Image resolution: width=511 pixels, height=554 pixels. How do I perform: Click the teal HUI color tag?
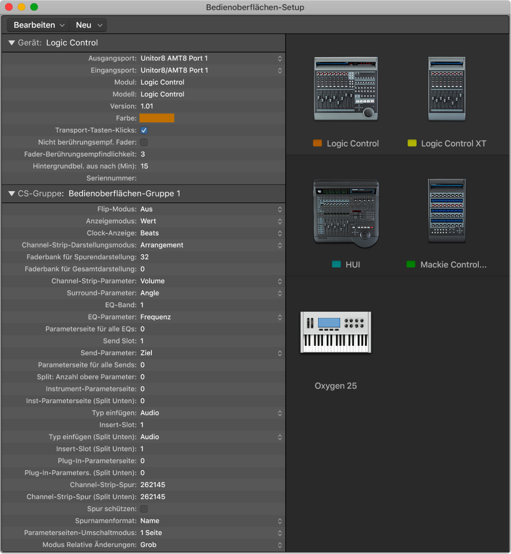click(x=336, y=265)
